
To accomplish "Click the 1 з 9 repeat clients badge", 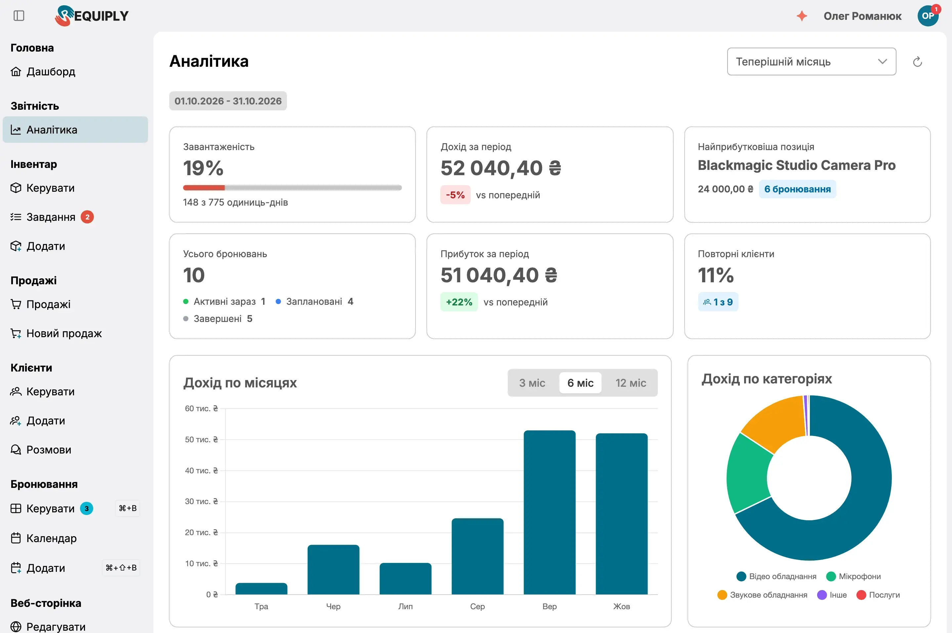I will point(718,302).
